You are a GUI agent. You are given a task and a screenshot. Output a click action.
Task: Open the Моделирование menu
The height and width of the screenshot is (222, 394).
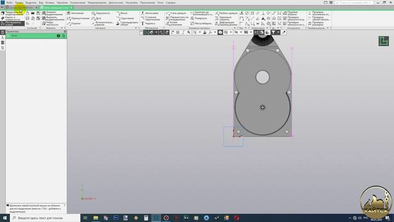97,2
